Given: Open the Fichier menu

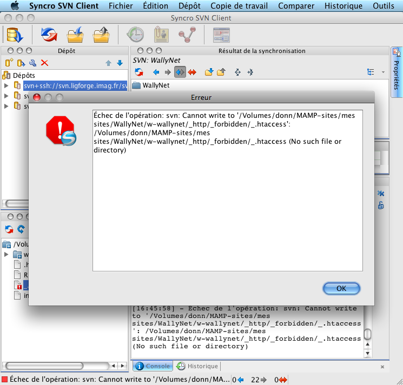Looking at the screenshot, I should click(121, 5).
